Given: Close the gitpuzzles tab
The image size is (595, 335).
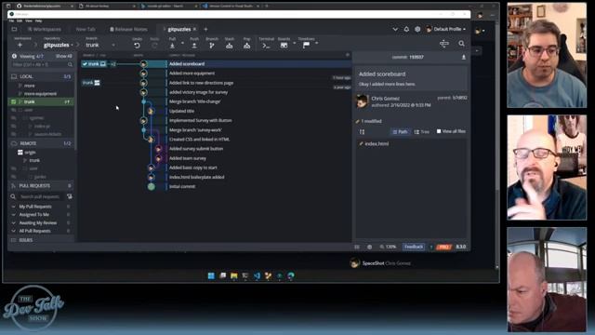Looking at the screenshot, I should pyautogui.click(x=195, y=29).
